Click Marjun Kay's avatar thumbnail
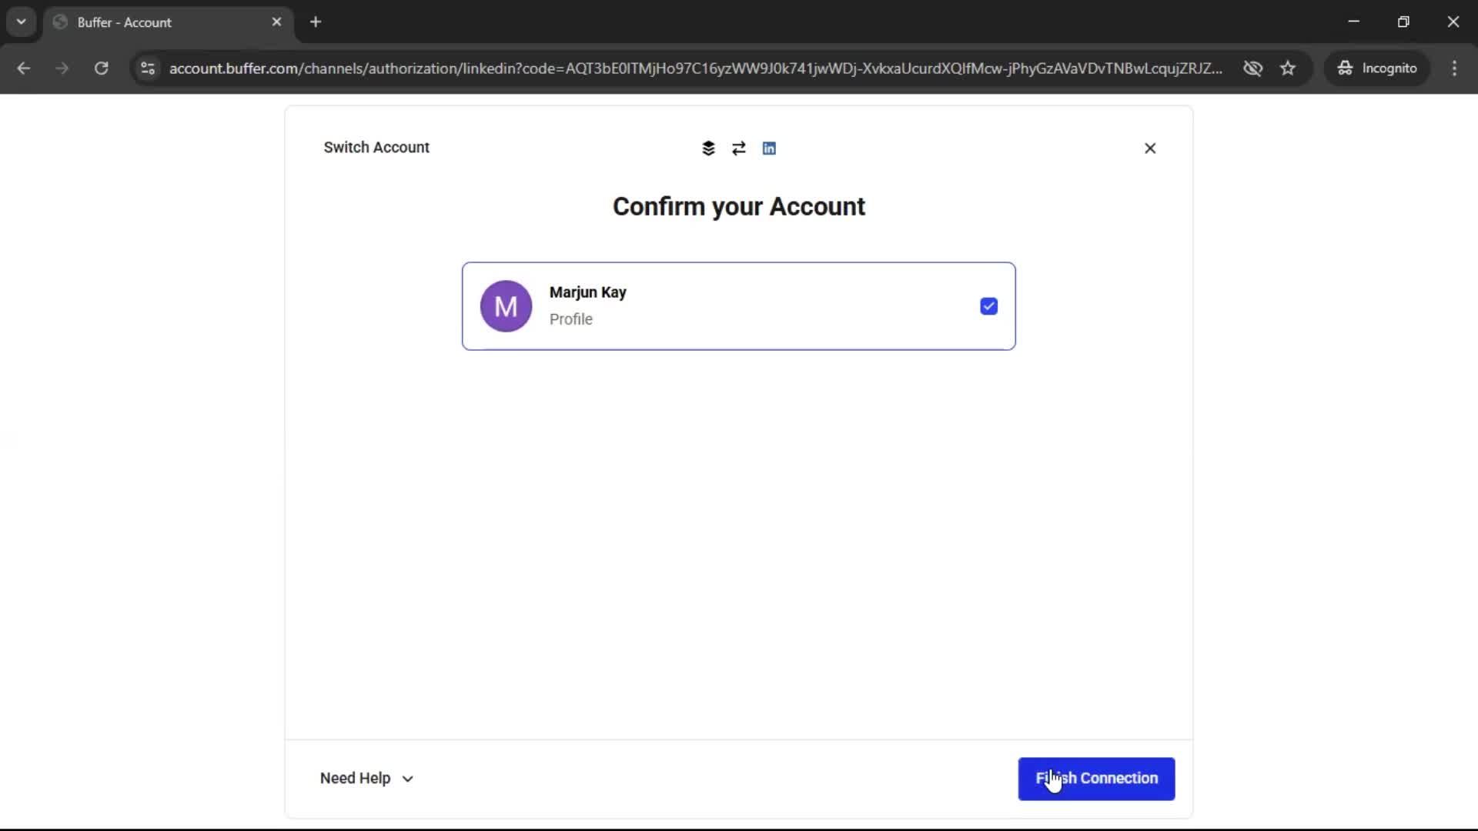The image size is (1478, 831). tap(506, 305)
